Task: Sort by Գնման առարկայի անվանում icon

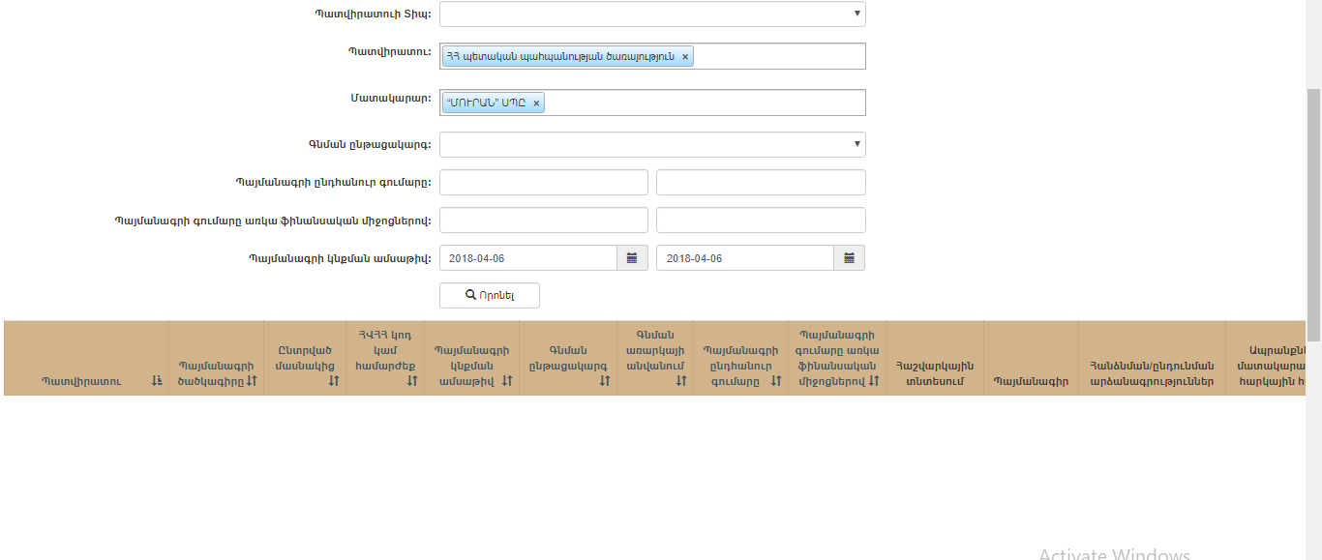Action: pyautogui.click(x=681, y=381)
